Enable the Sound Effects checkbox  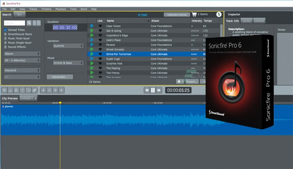[x=5, y=47]
